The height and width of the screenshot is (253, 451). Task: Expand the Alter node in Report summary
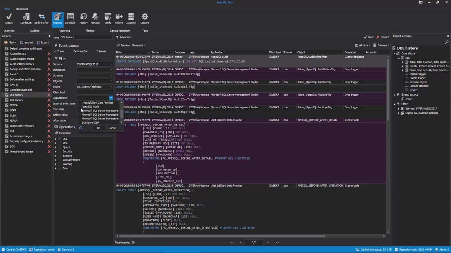403,62
